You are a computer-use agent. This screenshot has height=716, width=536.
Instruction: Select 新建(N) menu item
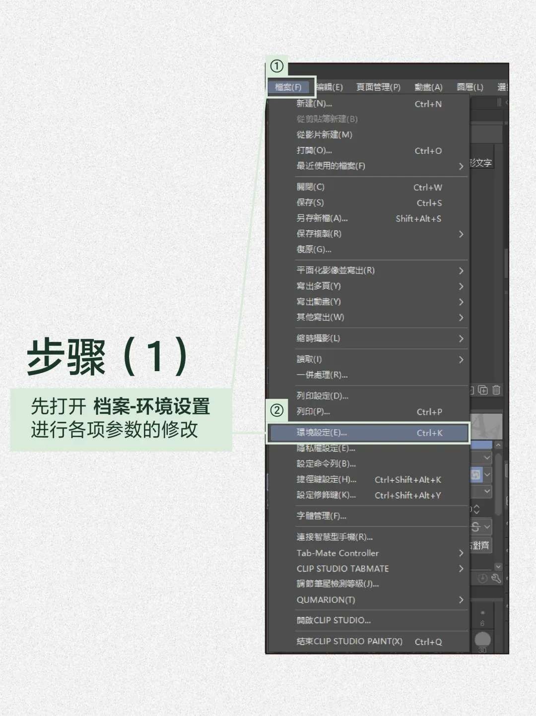click(x=315, y=104)
